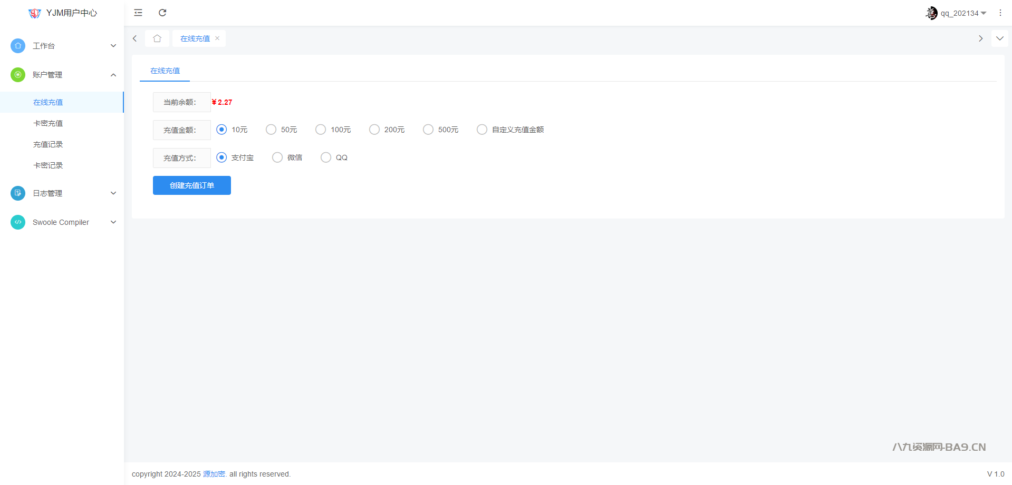This screenshot has height=485, width=1012.
Task: Click the 日志管理 sidebar icon
Action: [18, 193]
